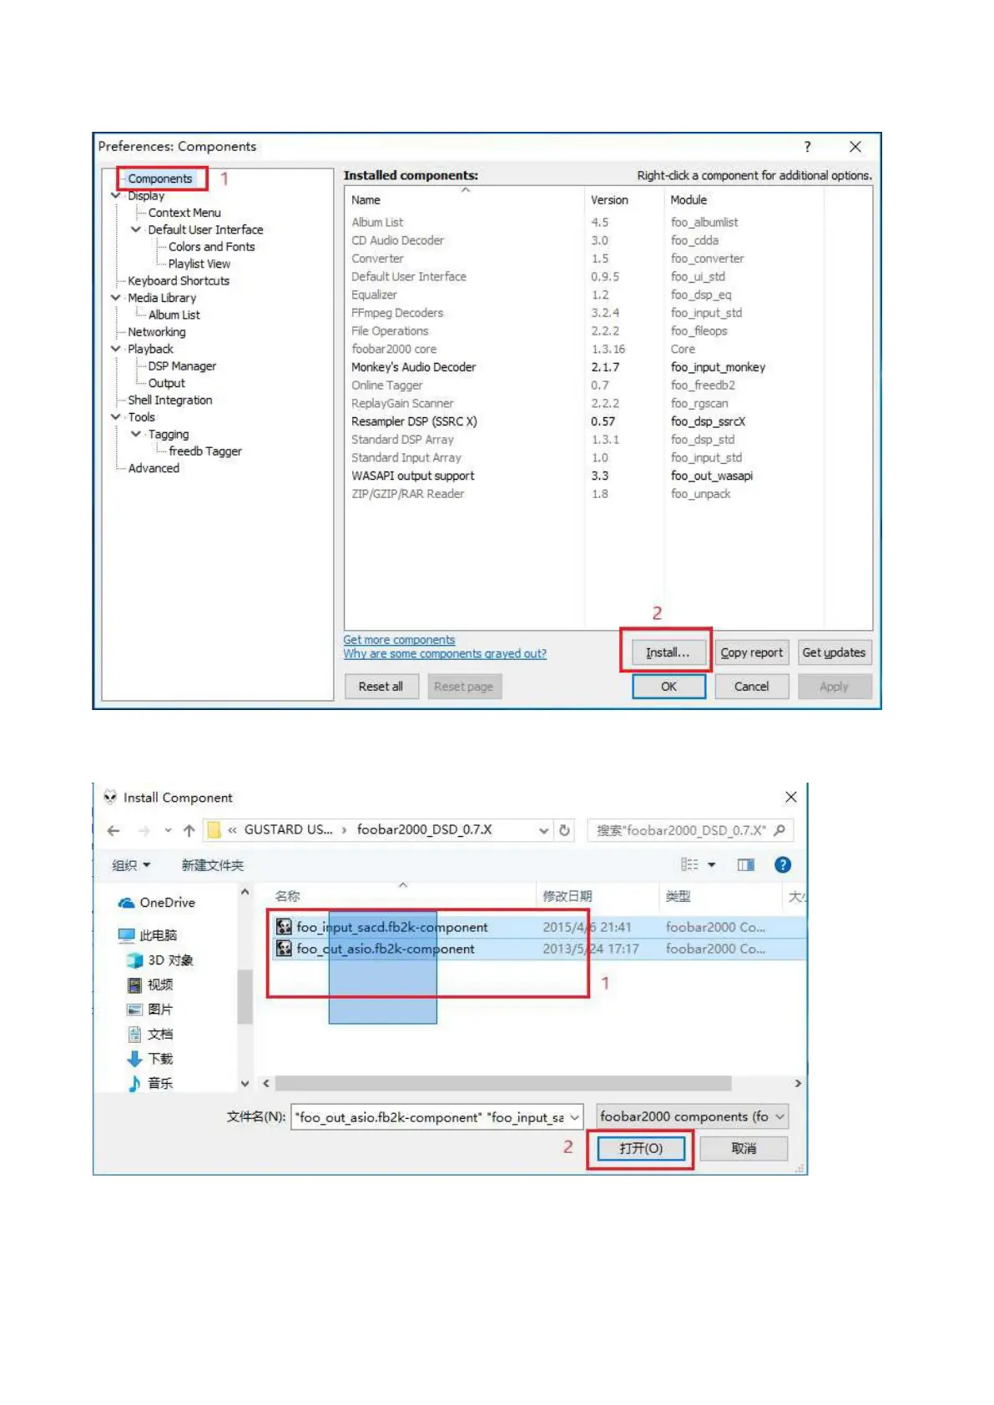Open the file type filter dropdown

click(x=692, y=1116)
